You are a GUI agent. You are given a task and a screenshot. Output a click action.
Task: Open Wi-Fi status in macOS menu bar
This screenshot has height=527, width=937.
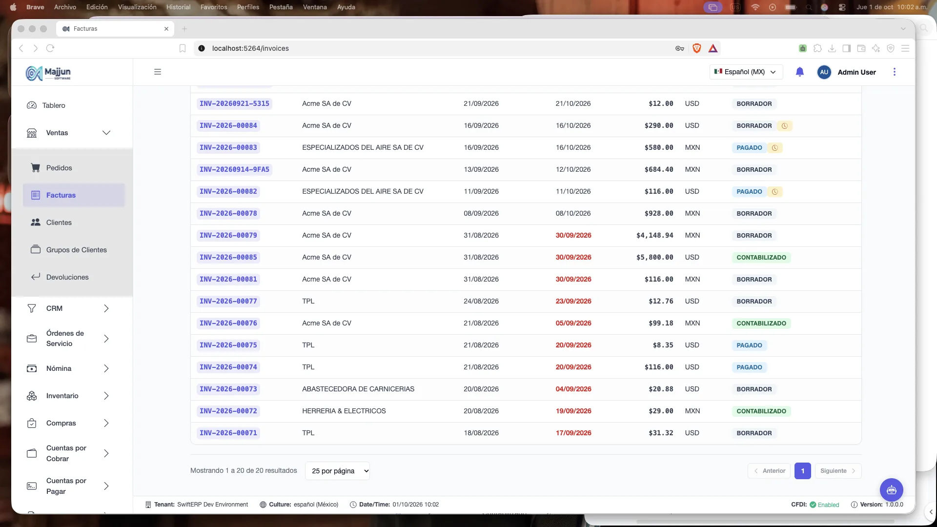point(755,7)
